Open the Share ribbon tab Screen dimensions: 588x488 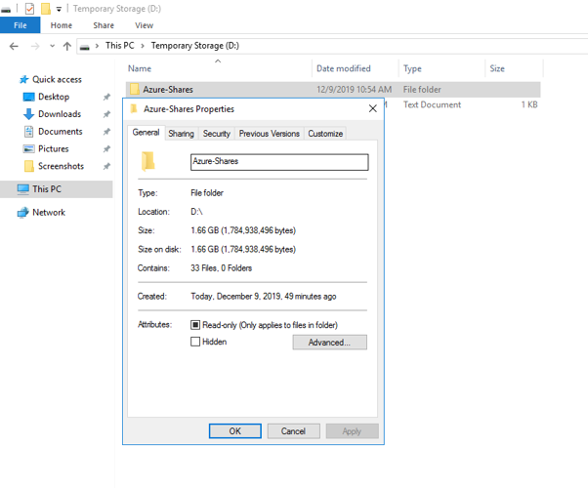coord(104,25)
